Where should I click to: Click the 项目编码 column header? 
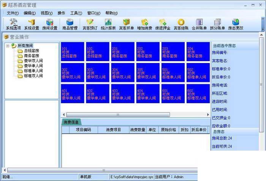coord(84,130)
